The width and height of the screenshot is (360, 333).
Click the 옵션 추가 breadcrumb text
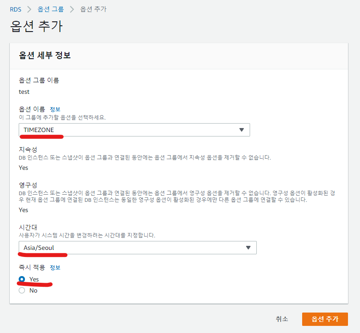click(x=93, y=9)
